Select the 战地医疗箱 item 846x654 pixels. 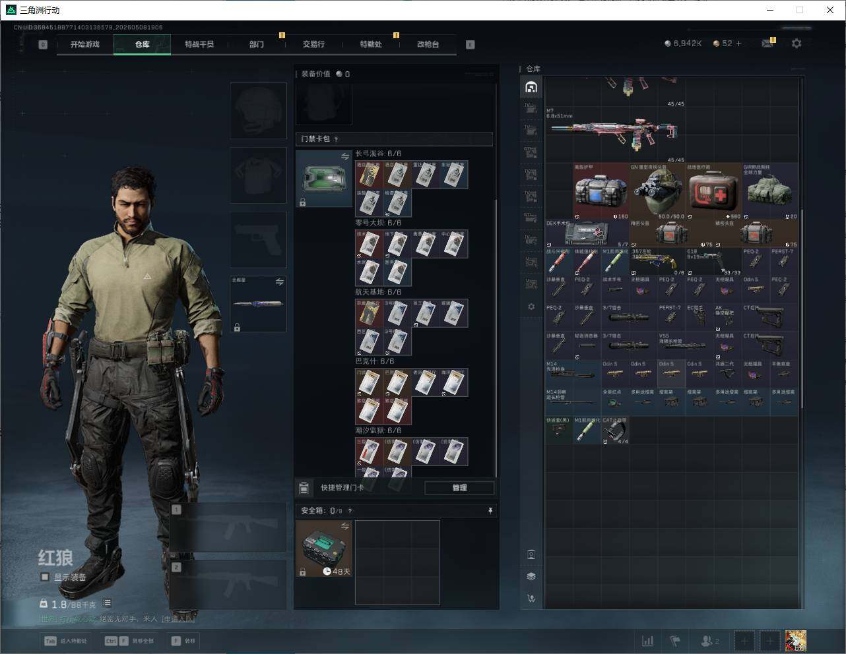(x=713, y=191)
